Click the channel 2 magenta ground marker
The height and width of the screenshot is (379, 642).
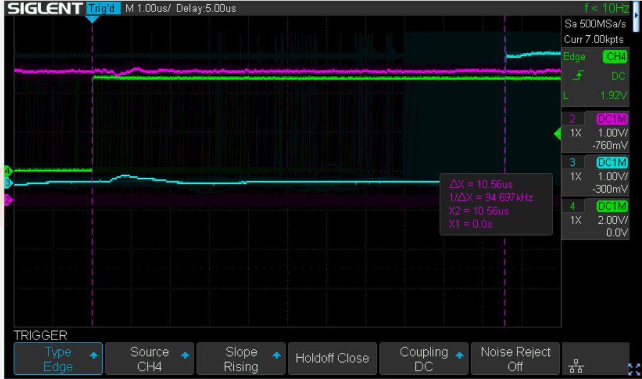point(8,200)
